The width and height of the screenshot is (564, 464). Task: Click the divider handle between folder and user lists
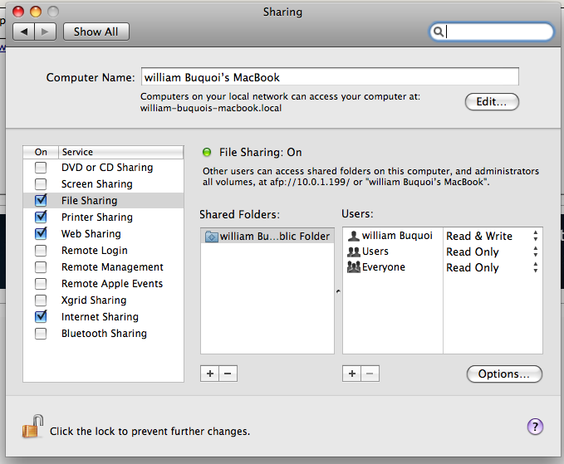point(338,291)
